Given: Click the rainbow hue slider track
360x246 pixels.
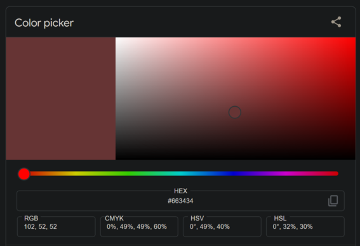Looking at the screenshot, I should click(x=181, y=174).
